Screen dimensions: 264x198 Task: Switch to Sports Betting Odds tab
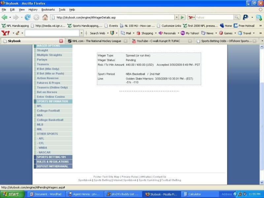click(x=226, y=41)
